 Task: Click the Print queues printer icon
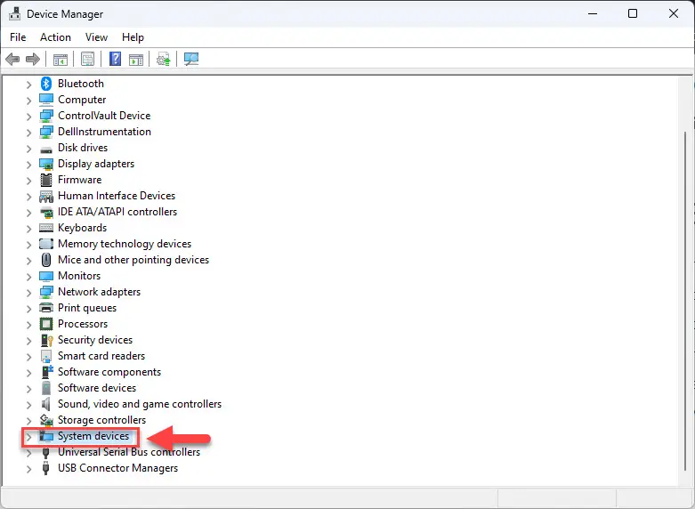[46, 308]
